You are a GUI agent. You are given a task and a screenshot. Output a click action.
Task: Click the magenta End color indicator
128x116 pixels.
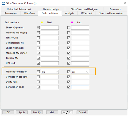(72, 22)
